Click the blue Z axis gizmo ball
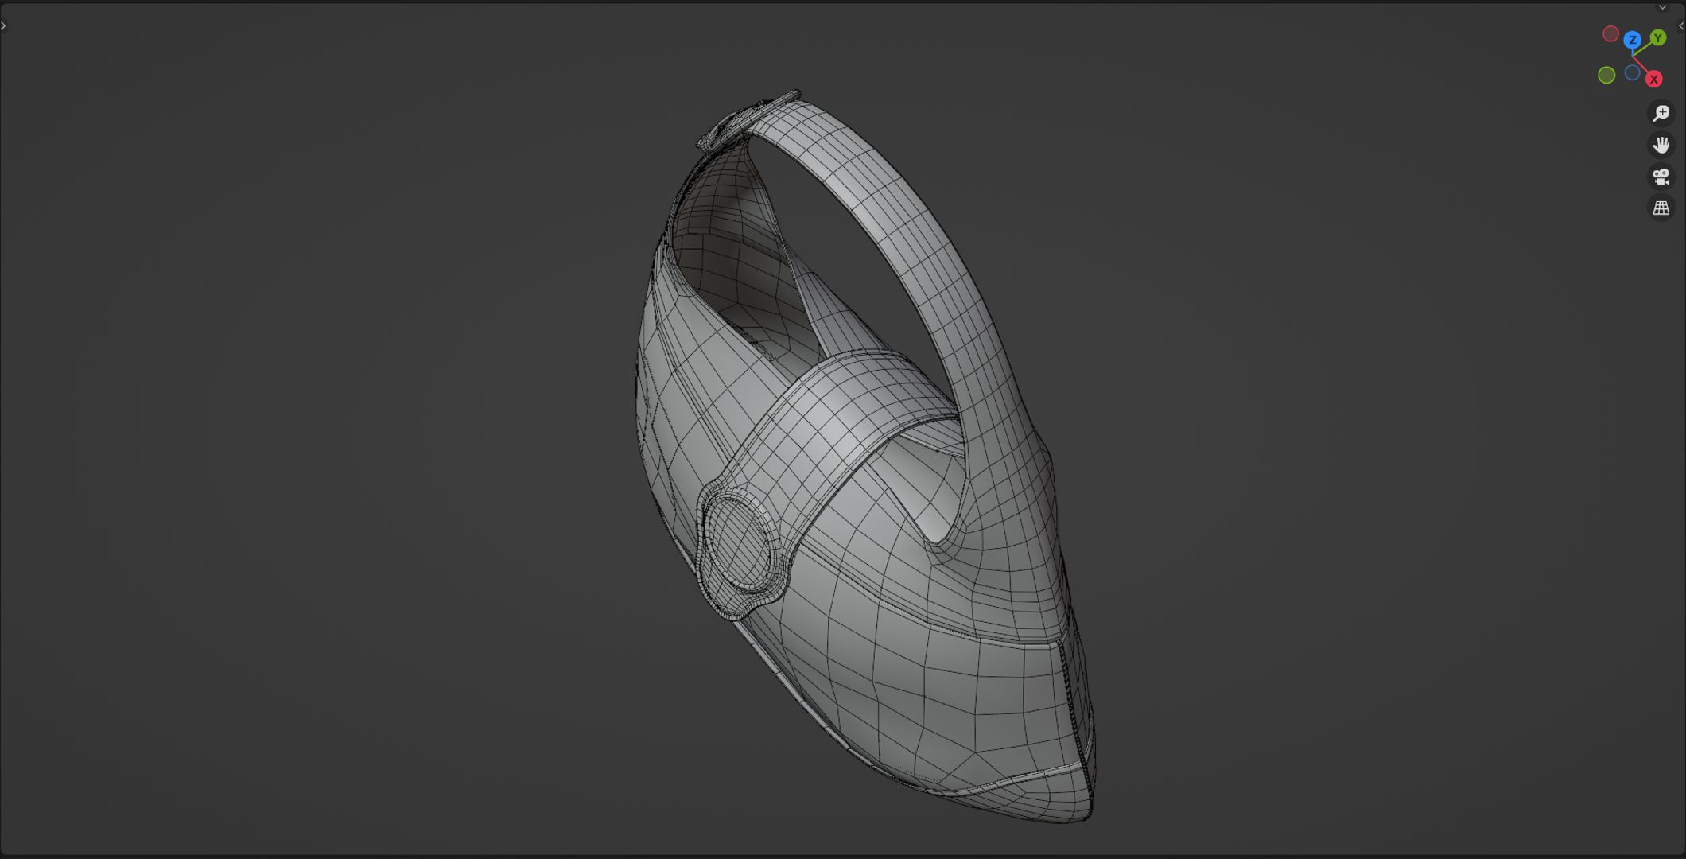Image resolution: width=1686 pixels, height=859 pixels. 1632,40
